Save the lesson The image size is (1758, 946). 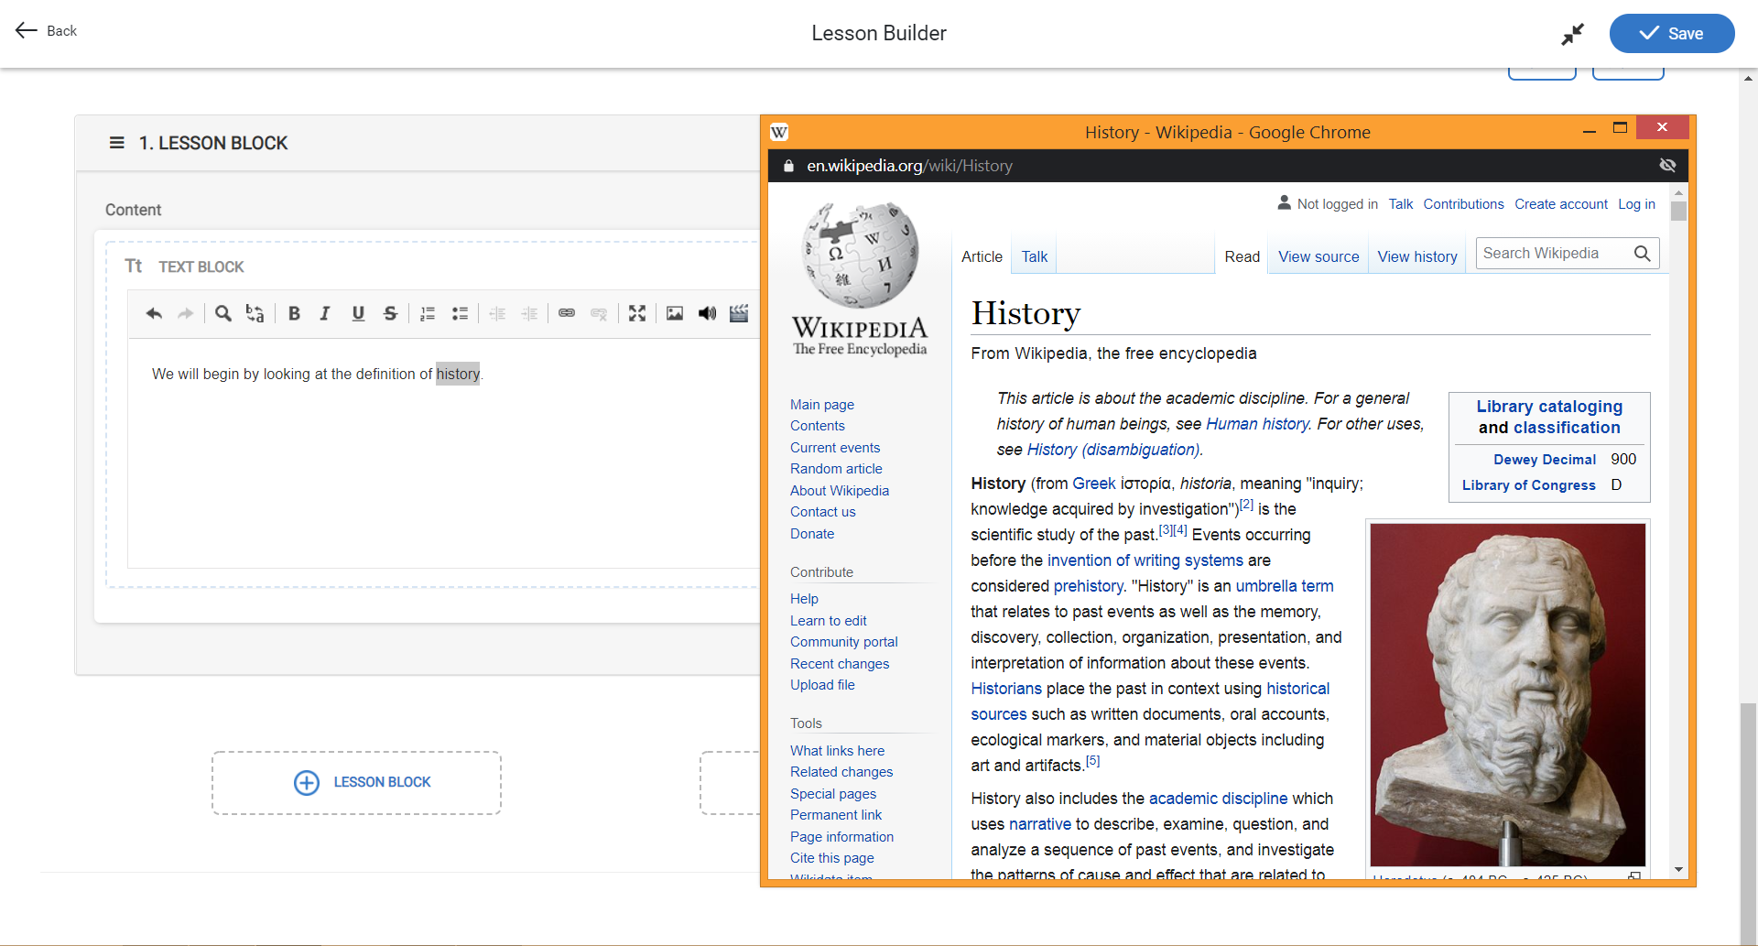(x=1671, y=34)
